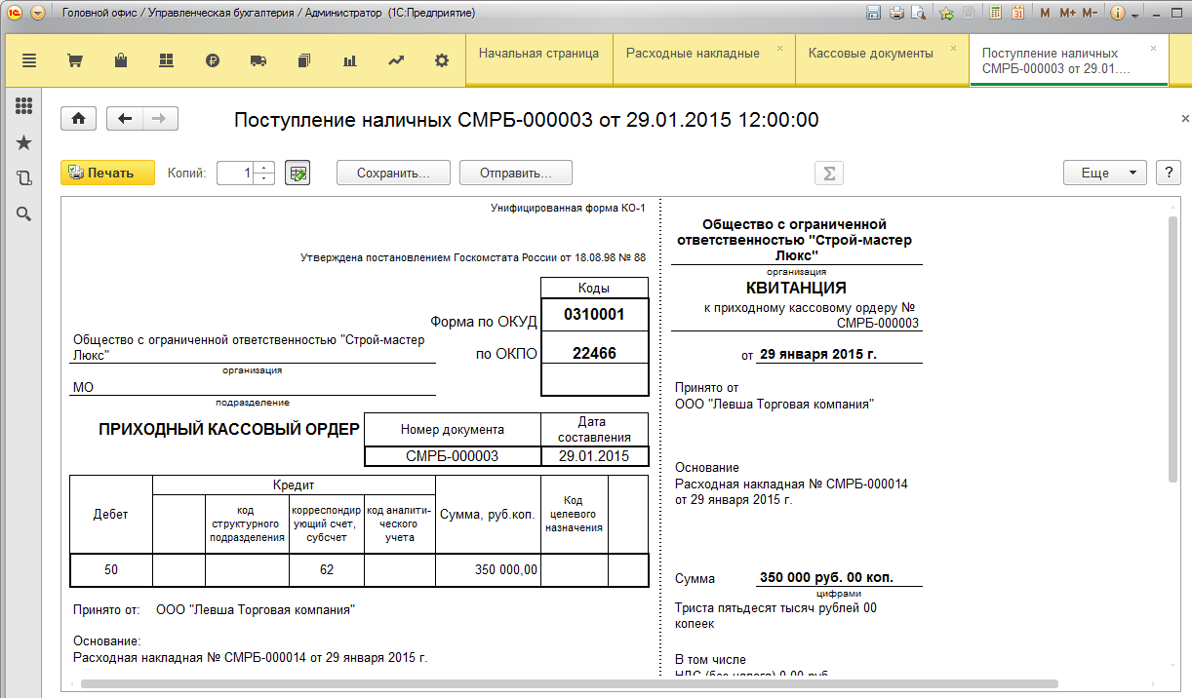This screenshot has height=698, width=1192.
Task: Open History scroll icon in sidebar
Action: pos(24,178)
